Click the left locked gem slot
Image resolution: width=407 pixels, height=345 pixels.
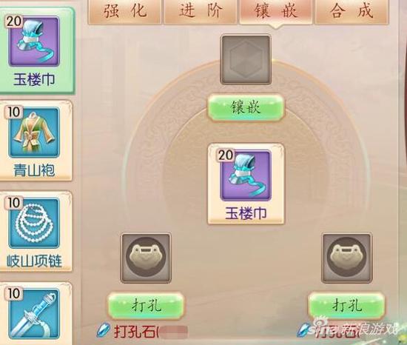146,258
